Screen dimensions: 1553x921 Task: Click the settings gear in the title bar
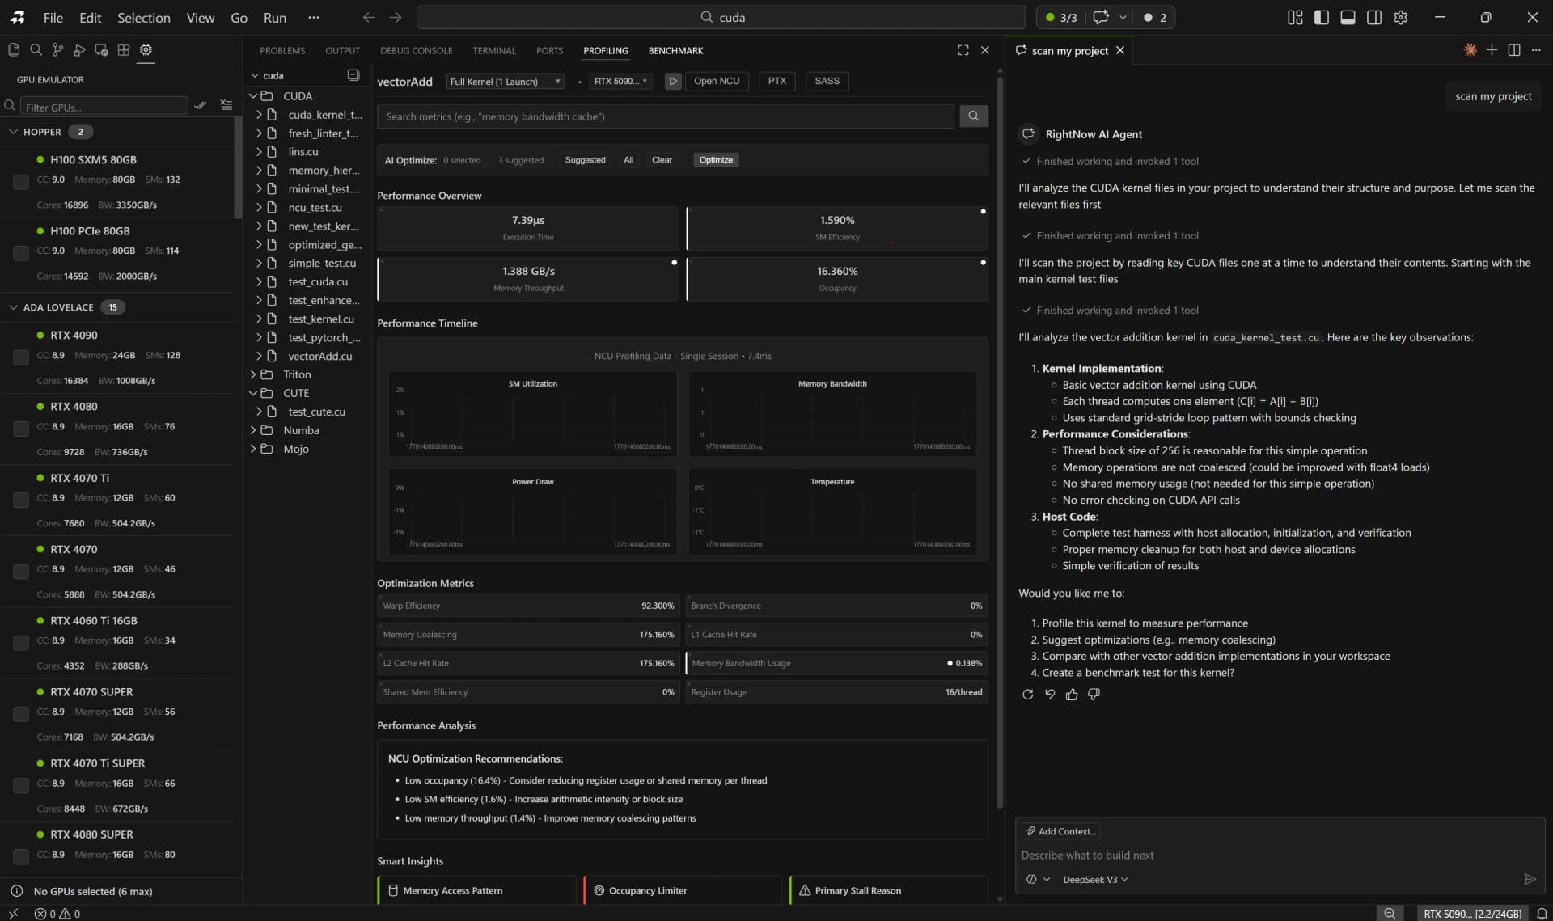(x=1402, y=17)
